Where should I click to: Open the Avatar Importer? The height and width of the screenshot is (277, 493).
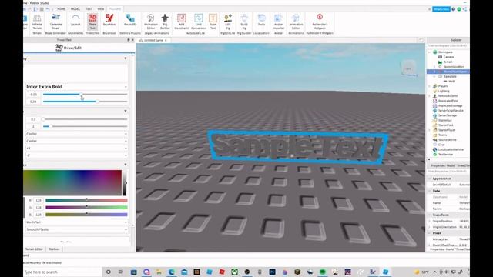coord(278,22)
